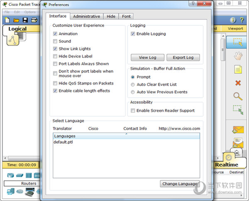
Task: Click the Viewport button in main window
Action: tap(235, 29)
